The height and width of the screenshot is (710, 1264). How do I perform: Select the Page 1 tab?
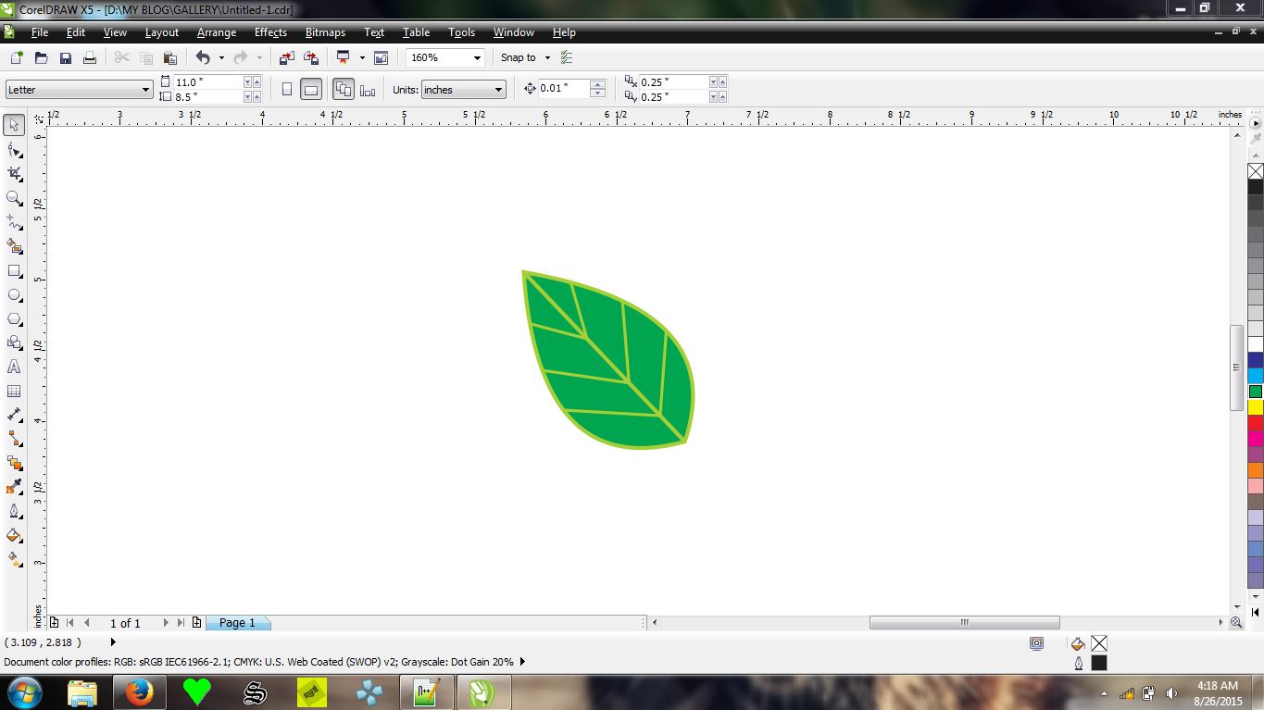238,622
